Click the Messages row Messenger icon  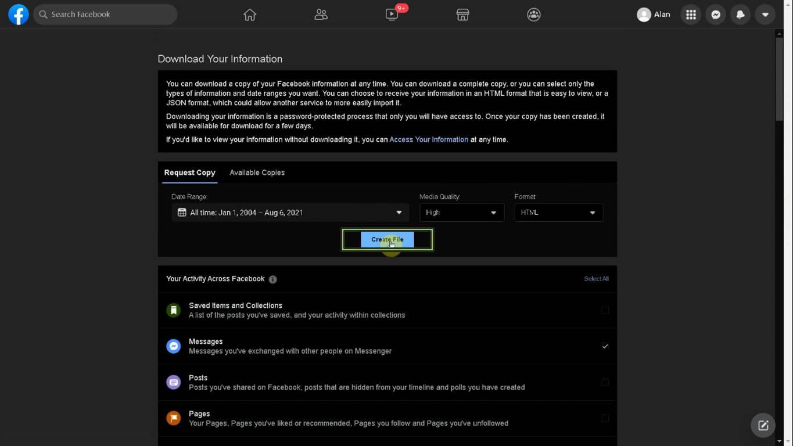point(173,346)
